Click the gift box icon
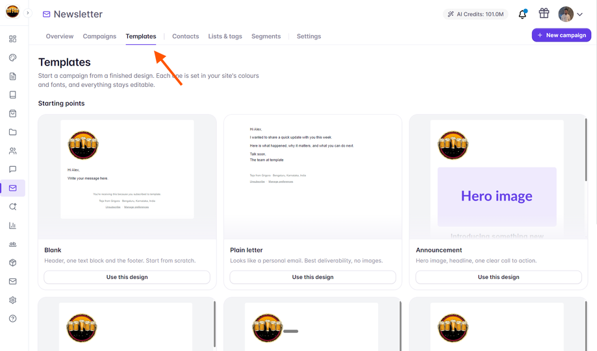The height and width of the screenshot is (351, 597). [x=544, y=14]
